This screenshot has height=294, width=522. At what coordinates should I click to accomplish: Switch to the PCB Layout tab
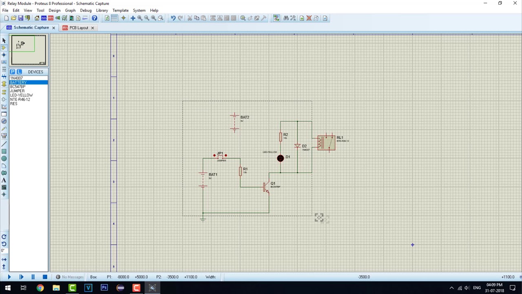point(78,28)
